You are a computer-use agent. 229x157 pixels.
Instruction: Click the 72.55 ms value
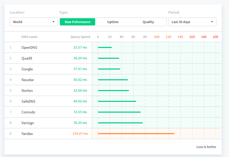pyautogui.click(x=80, y=112)
